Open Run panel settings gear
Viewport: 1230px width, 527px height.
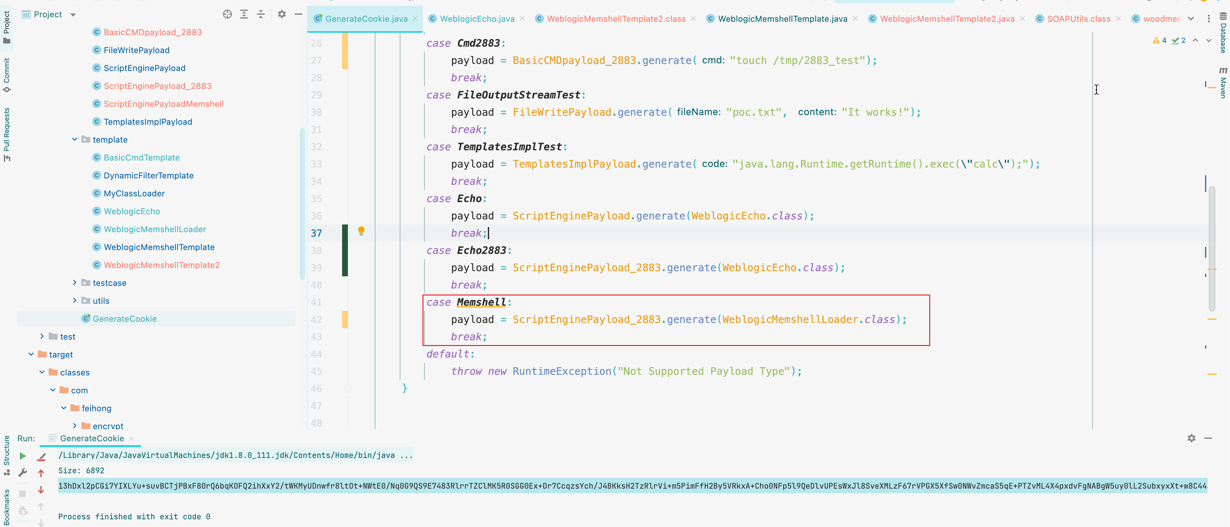[1191, 438]
